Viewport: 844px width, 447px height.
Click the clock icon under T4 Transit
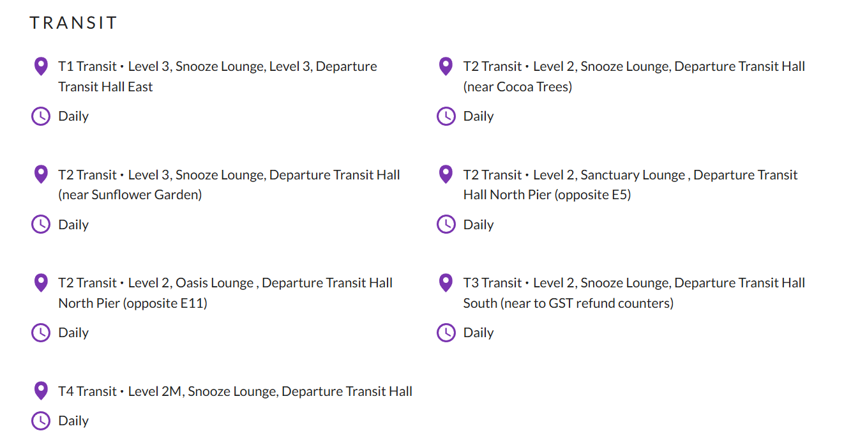tap(41, 420)
